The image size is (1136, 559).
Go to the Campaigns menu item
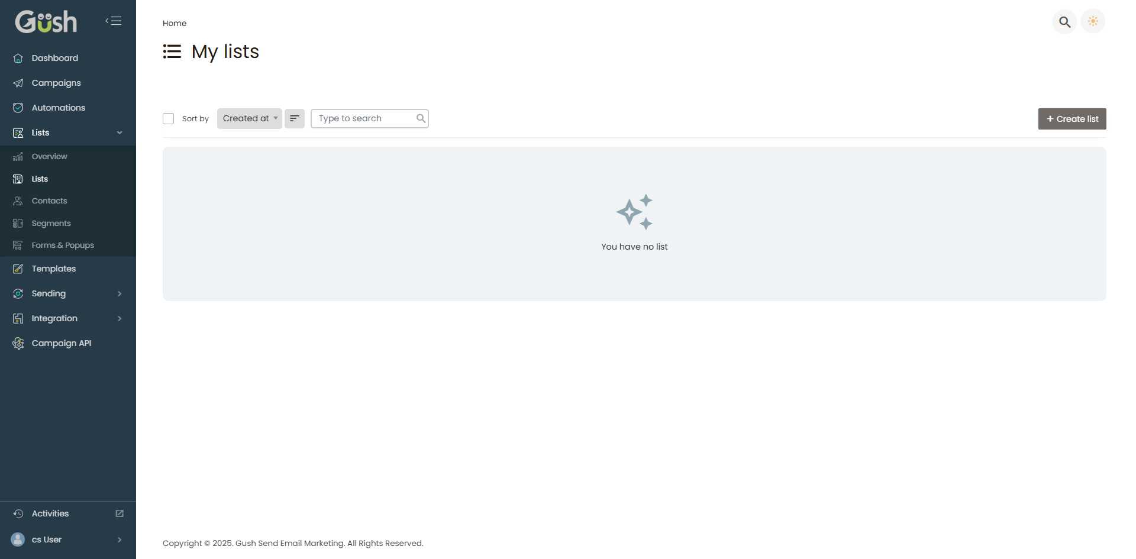point(68,83)
